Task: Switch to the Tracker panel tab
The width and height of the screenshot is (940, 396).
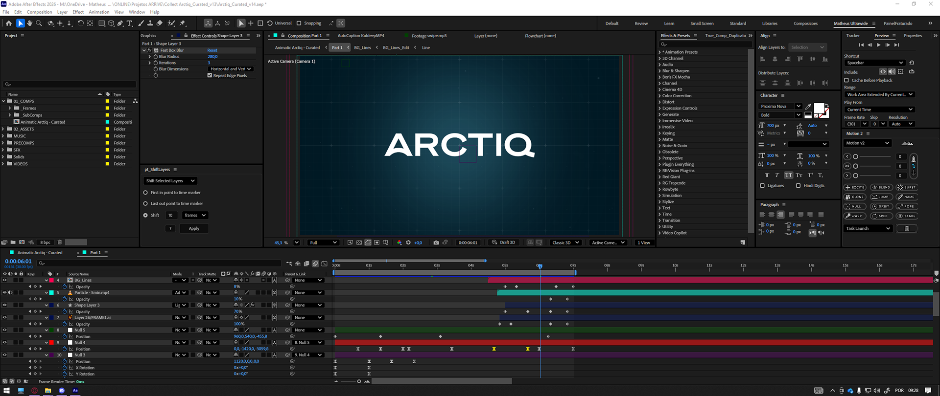Action: point(853,36)
